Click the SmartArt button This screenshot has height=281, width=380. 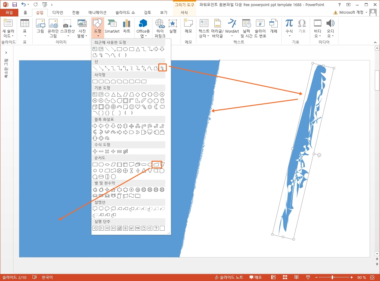click(x=112, y=26)
